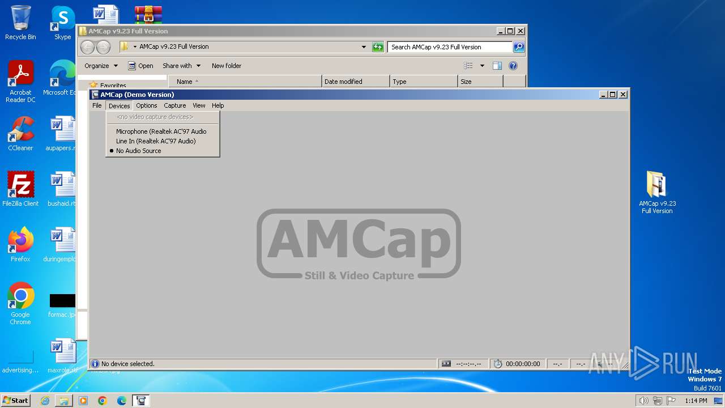
Task: Click the camera icon in status bar
Action: coord(446,364)
